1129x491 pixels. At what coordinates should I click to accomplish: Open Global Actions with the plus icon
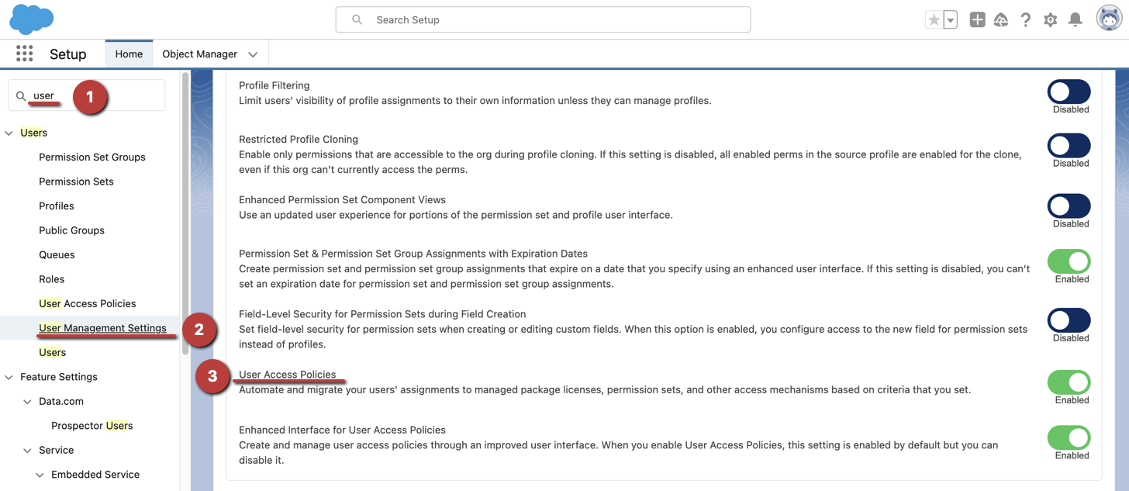(x=978, y=19)
